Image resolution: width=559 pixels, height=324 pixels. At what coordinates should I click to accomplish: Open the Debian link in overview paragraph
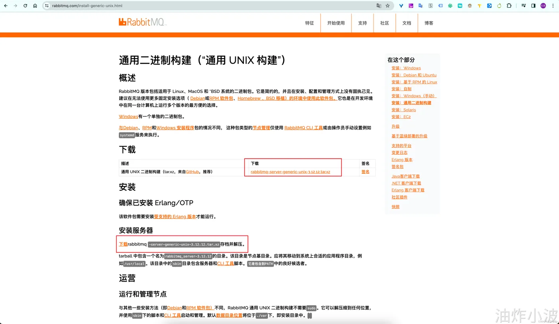click(197, 98)
